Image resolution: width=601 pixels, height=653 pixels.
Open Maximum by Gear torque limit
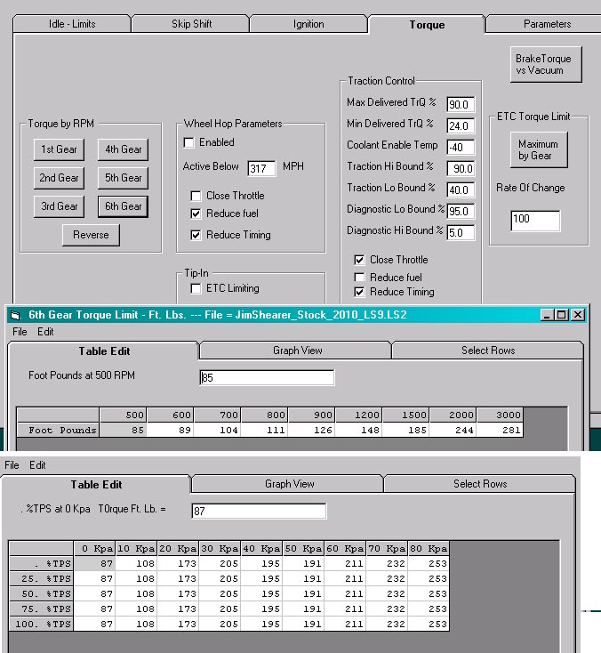click(x=538, y=149)
